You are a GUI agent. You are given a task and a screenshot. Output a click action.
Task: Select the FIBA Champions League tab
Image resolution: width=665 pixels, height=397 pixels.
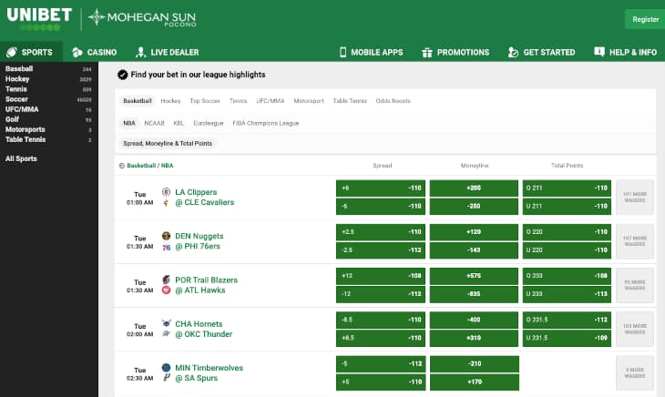tap(265, 123)
